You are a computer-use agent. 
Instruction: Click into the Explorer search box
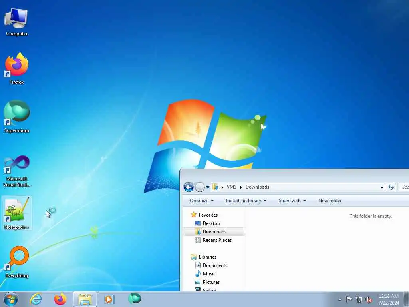pyautogui.click(x=404, y=187)
